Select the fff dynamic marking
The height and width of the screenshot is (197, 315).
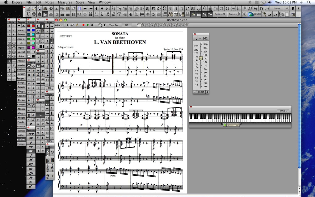click(31, 164)
